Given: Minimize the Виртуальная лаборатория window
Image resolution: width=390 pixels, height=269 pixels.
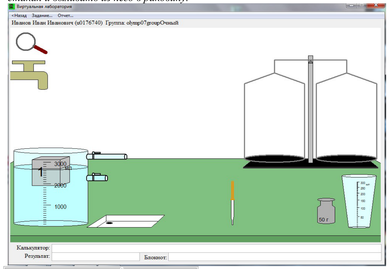Looking at the screenshot, I should pyautogui.click(x=351, y=5).
